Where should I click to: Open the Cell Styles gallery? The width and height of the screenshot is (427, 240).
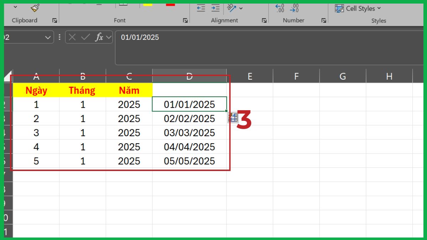[358, 8]
